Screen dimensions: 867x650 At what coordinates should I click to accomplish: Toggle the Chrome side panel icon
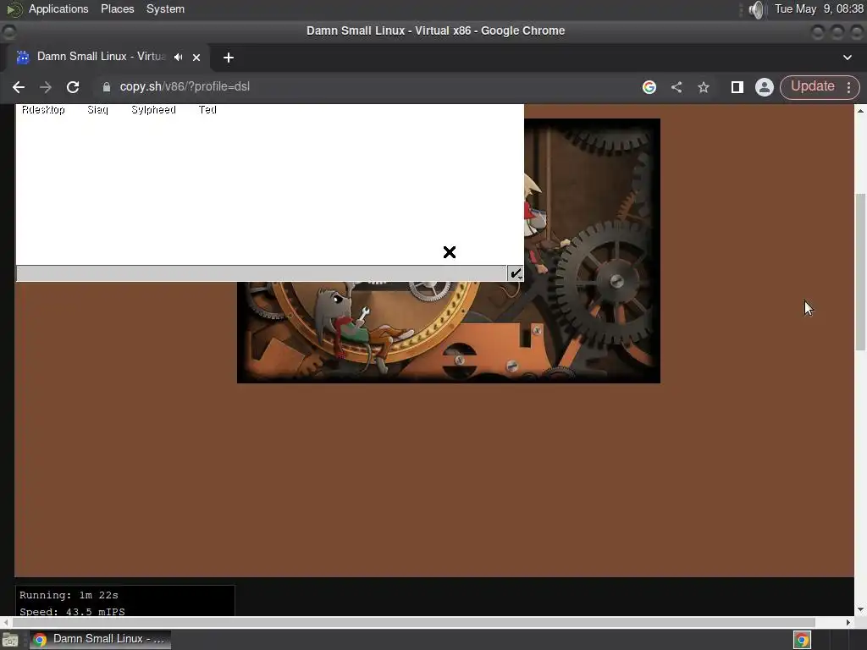[x=737, y=87]
